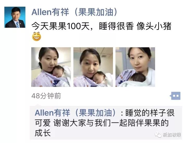Tap the 果果加油 part of the top name

coord(96,12)
